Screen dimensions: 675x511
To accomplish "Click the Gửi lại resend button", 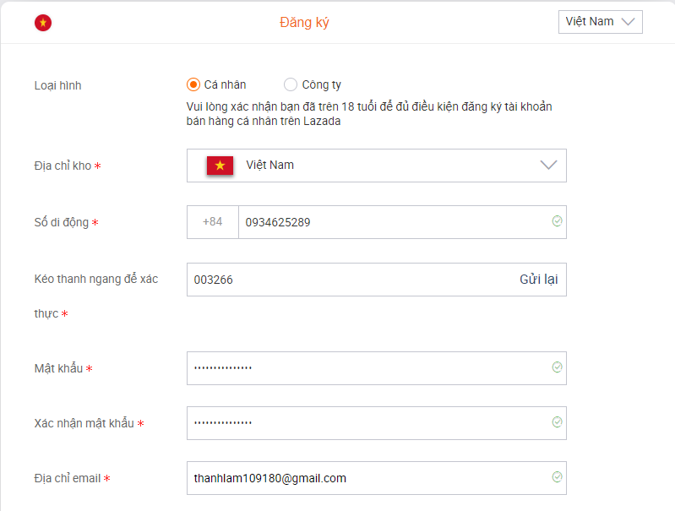I will point(538,280).
